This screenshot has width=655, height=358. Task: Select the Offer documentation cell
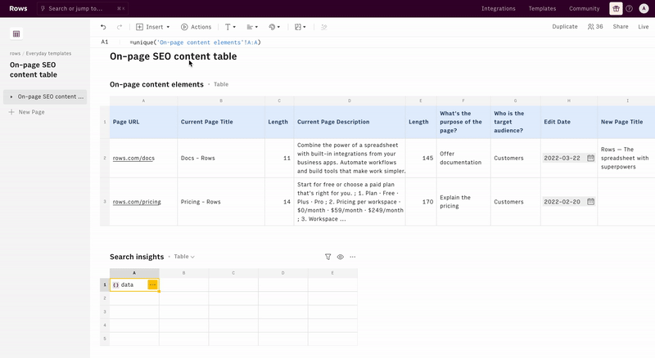tap(463, 158)
